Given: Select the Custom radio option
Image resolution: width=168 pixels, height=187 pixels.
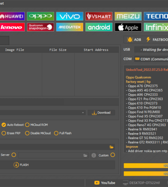Looking at the screenshot, I should pos(113,155).
